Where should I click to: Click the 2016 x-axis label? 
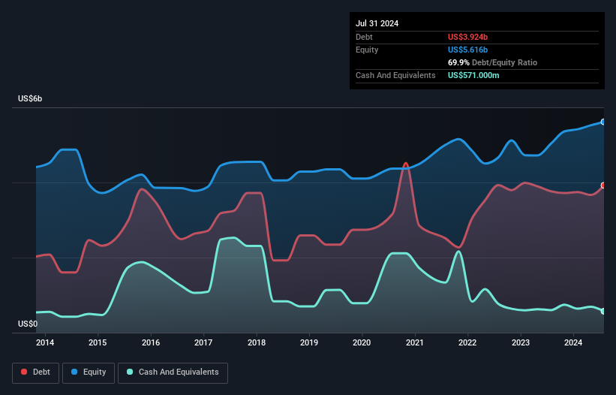pyautogui.click(x=151, y=342)
